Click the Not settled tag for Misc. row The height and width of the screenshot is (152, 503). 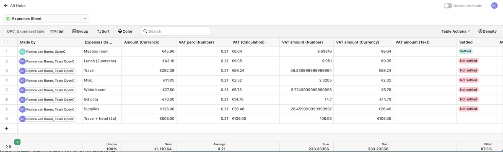[468, 80]
